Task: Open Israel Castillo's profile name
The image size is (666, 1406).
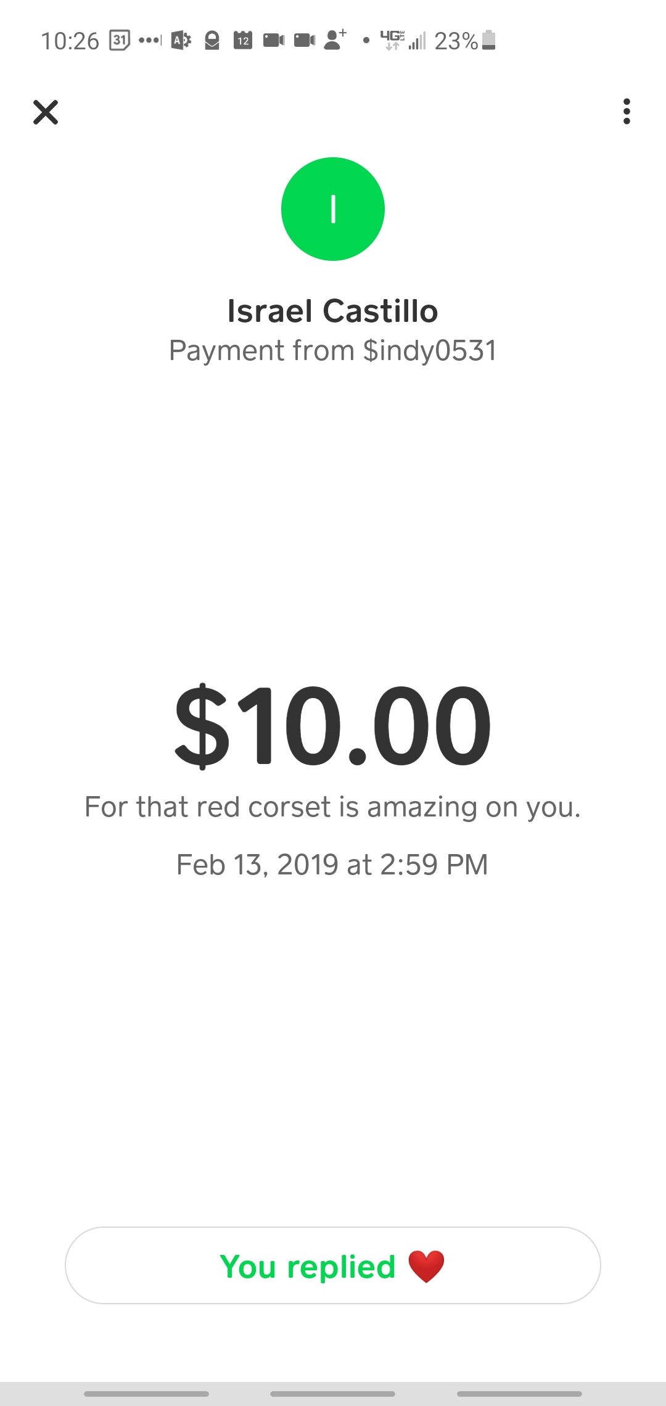Action: [333, 311]
